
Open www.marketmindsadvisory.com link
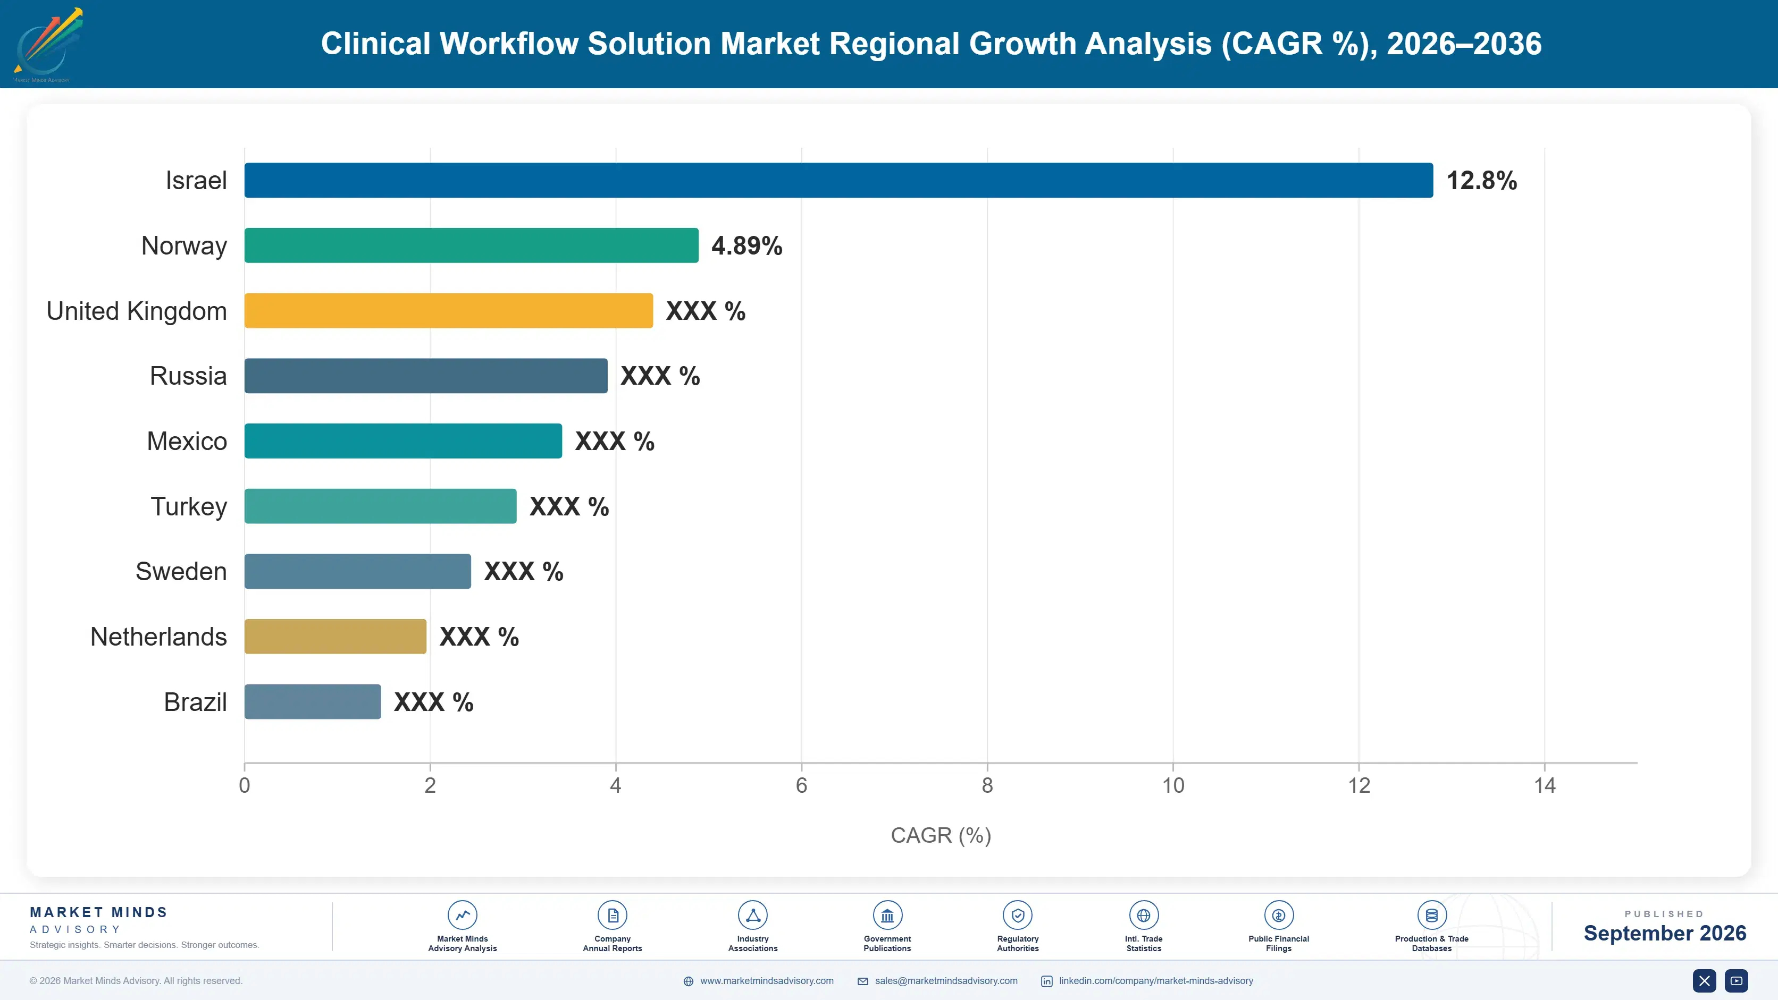767,981
